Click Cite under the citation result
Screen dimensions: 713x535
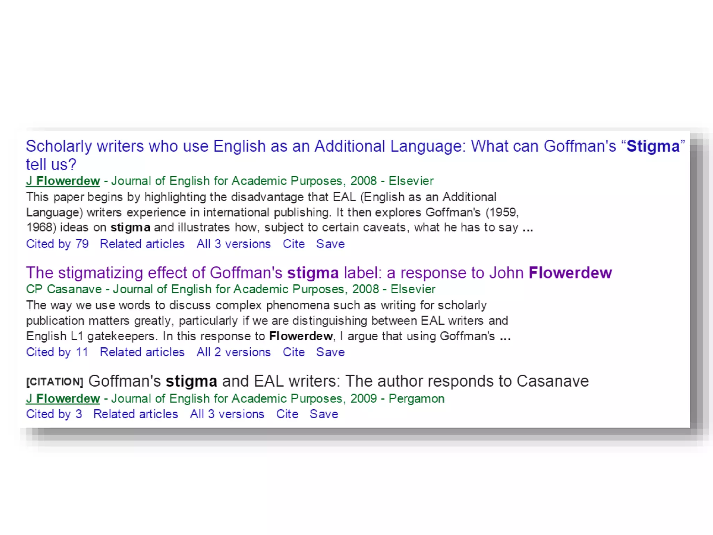coord(287,414)
